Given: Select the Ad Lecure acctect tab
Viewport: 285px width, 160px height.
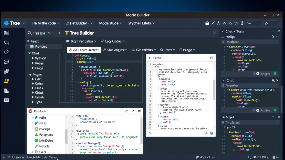Looking at the screenshot, I should (83, 50).
